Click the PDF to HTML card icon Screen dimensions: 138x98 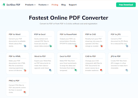(25, 70)
